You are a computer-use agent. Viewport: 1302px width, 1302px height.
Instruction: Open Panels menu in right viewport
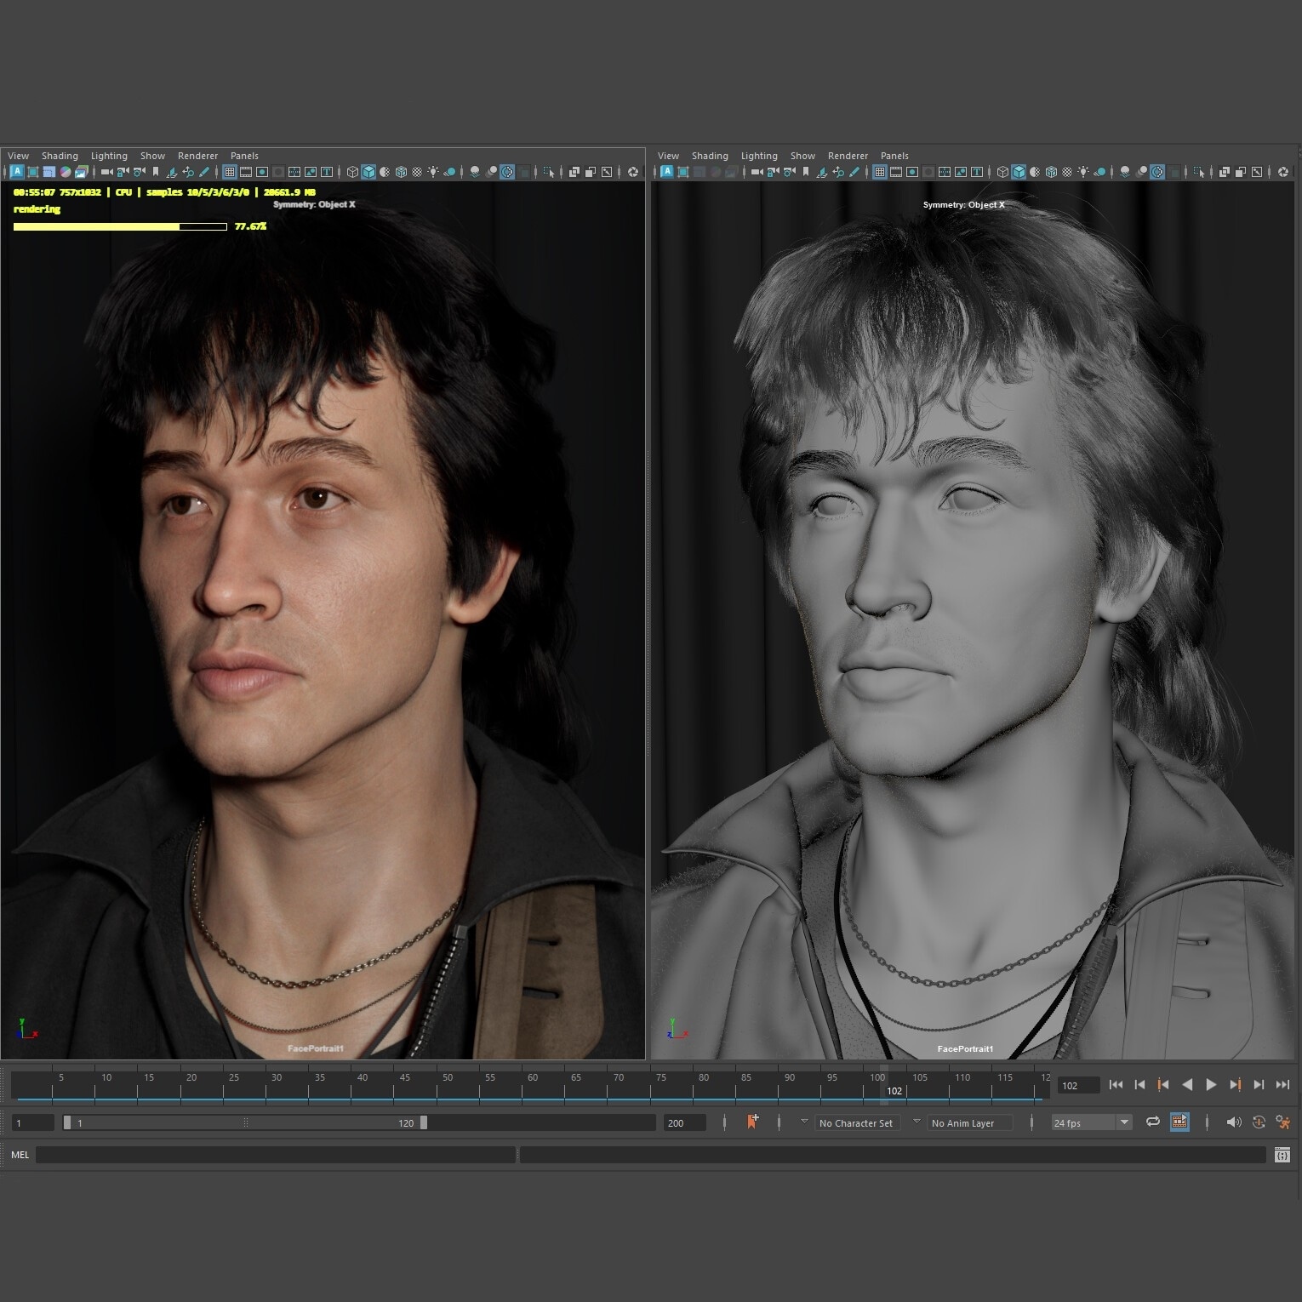pos(894,156)
